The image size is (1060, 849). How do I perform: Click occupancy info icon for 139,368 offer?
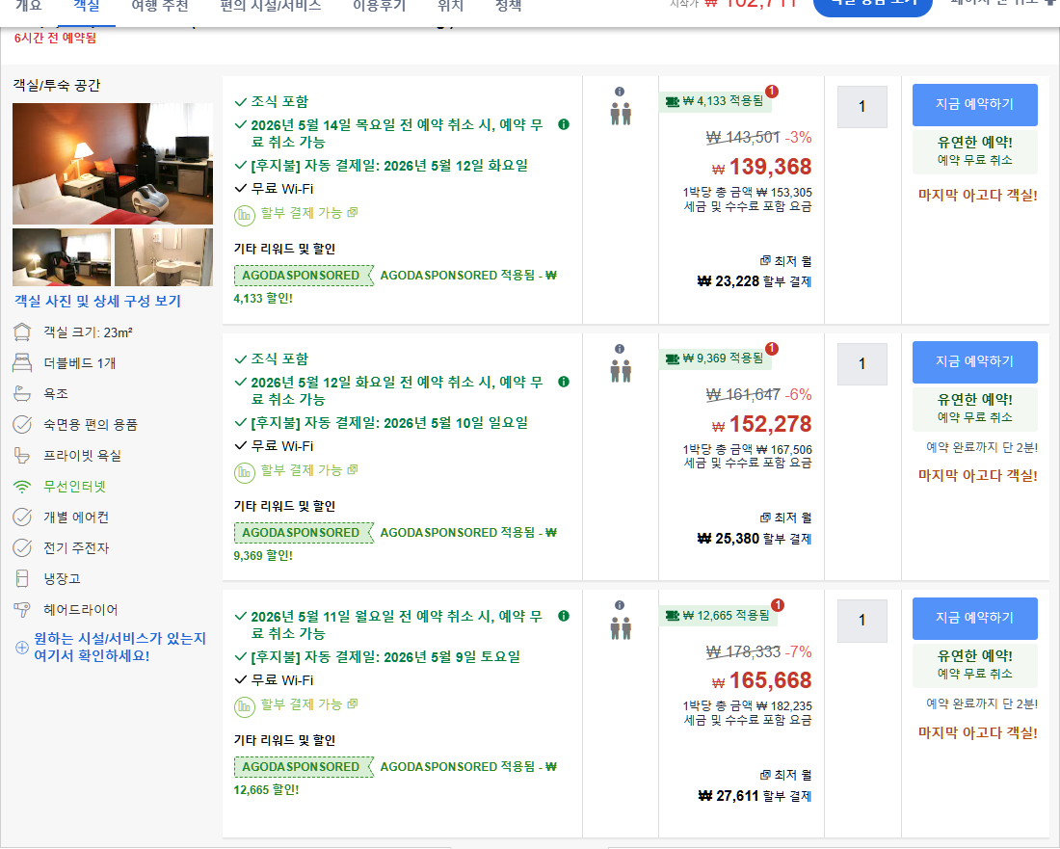tap(620, 92)
